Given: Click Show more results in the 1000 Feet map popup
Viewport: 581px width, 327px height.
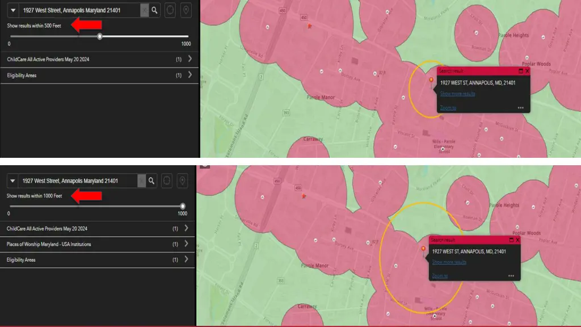Looking at the screenshot, I should 449,262.
